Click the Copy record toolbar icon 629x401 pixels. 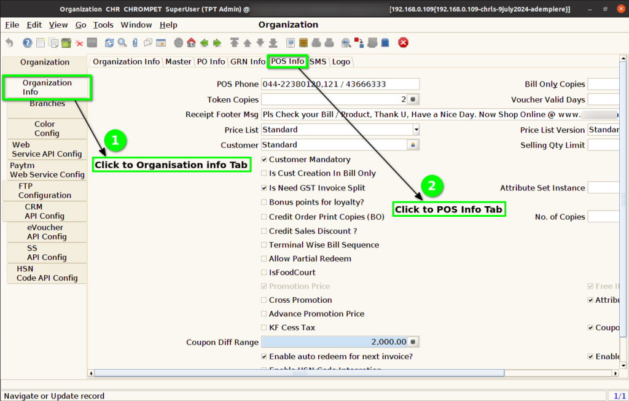53,42
